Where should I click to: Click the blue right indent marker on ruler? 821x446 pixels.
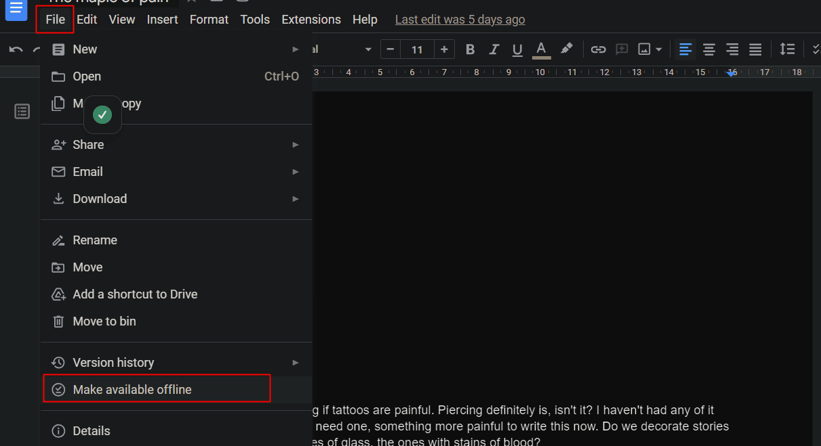732,73
